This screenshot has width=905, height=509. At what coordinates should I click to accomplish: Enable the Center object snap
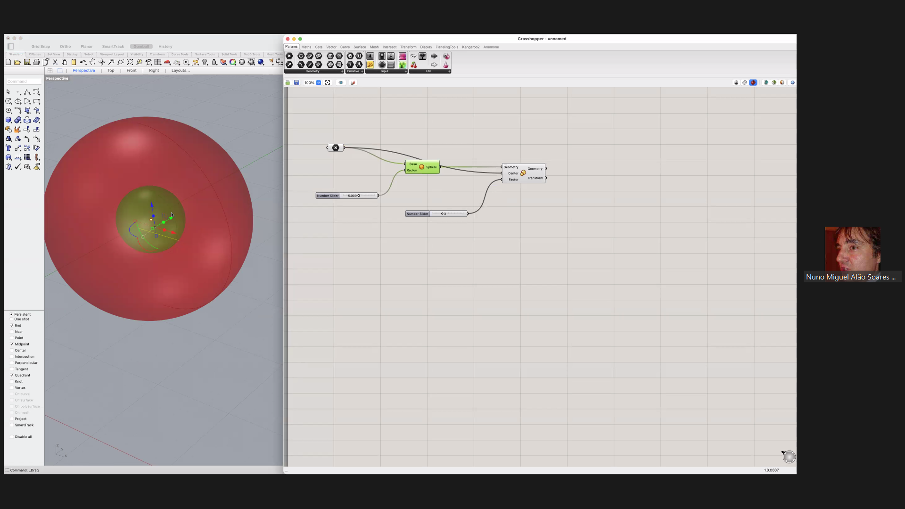pos(12,350)
